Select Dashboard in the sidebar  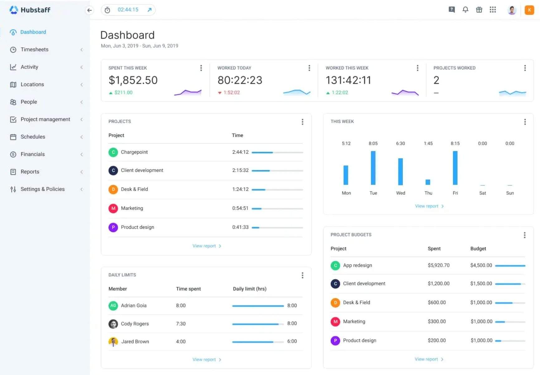(33, 32)
